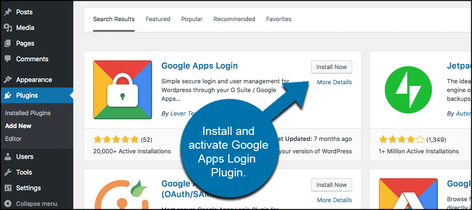The width and height of the screenshot is (472, 210).
Task: View More Details for OAuth/SAML plugin
Action: (x=335, y=200)
